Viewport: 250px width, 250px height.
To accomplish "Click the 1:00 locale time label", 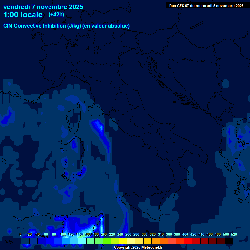I will coord(23,15).
